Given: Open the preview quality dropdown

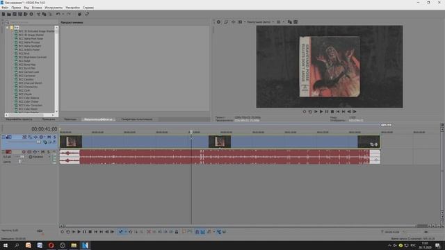Looking at the screenshot, I should (260, 22).
